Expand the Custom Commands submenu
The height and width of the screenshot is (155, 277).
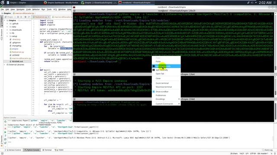[166, 104]
